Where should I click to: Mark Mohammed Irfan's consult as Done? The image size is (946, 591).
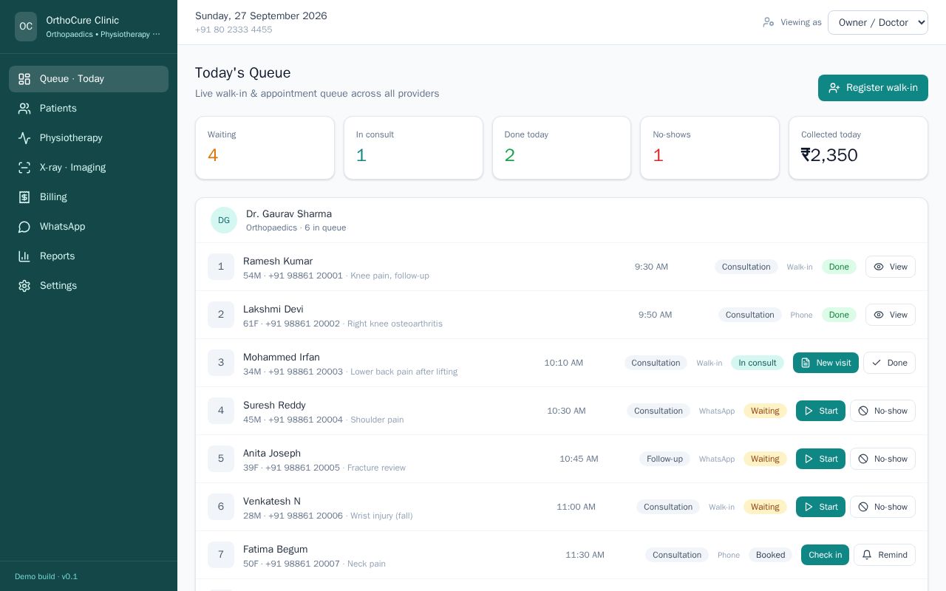889,363
